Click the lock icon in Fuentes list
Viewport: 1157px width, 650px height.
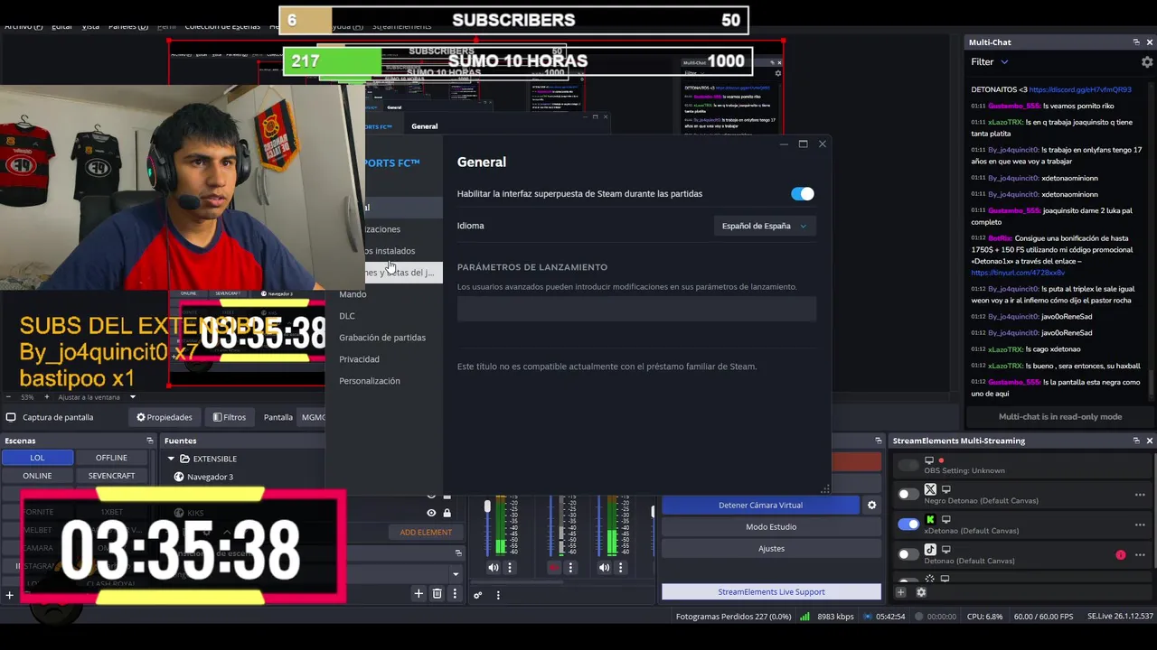(x=447, y=513)
